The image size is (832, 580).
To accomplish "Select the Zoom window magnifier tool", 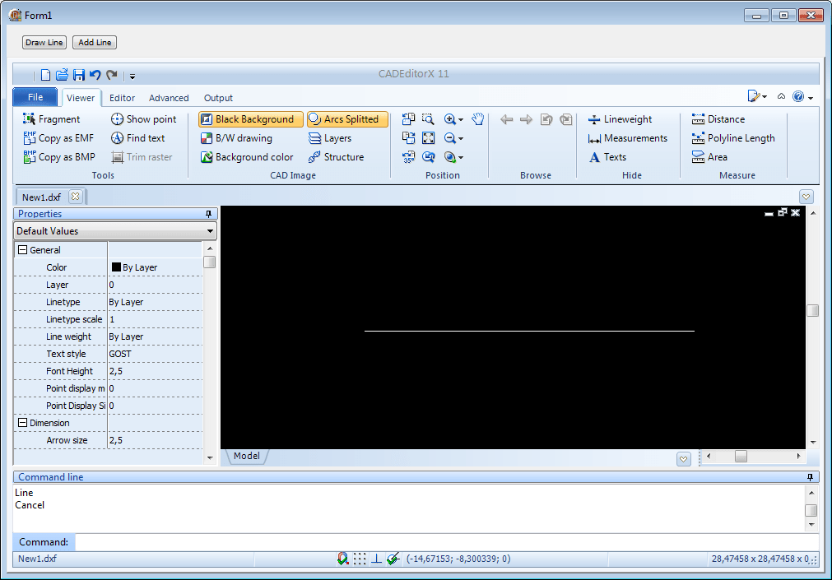I will point(428,119).
